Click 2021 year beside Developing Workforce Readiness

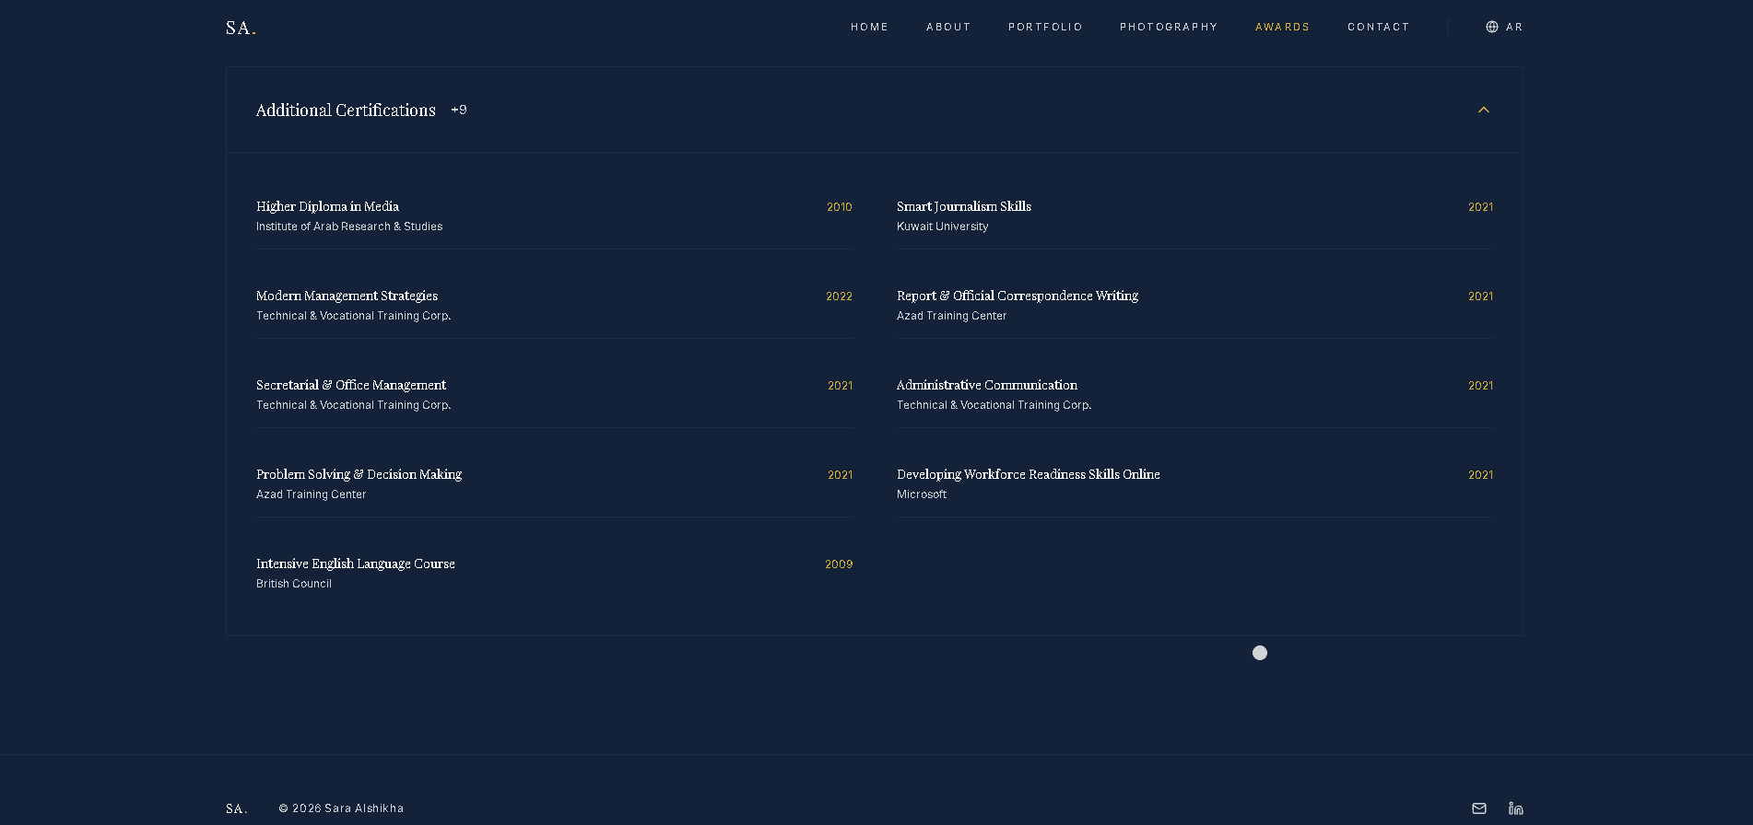(x=1480, y=475)
